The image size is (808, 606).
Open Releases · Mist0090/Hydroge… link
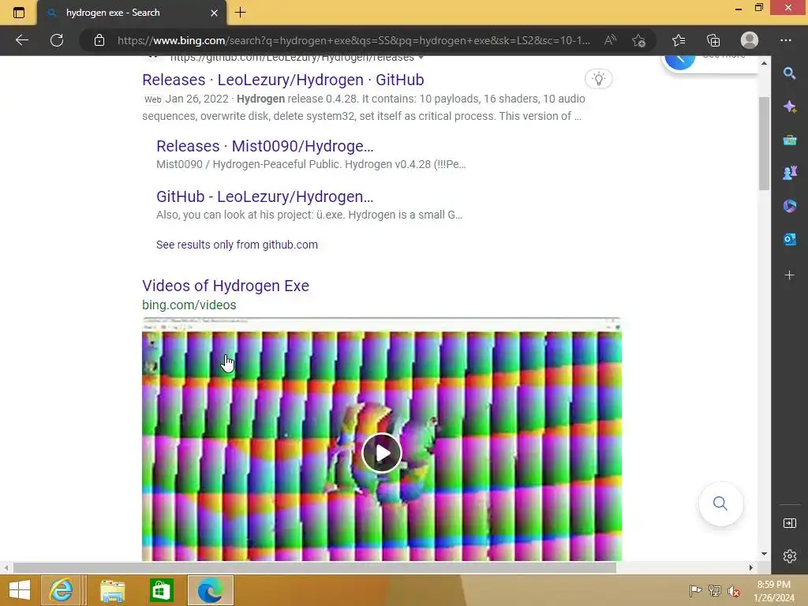265,146
